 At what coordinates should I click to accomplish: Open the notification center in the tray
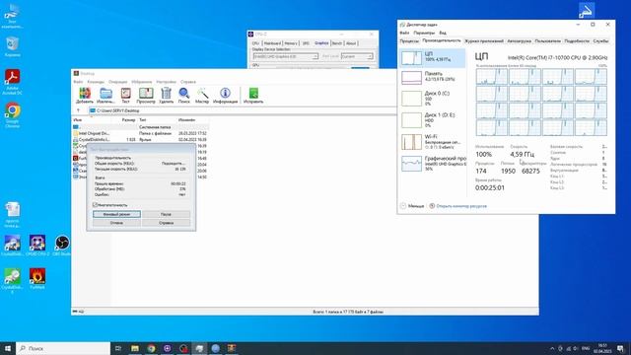[620, 348]
